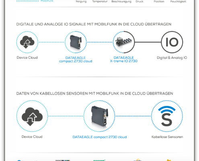Click the Device Cloud label under the large cloud icon

click(32, 137)
